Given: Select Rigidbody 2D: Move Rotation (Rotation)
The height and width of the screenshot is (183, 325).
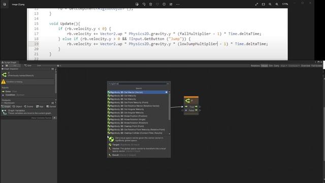Looking at the screenshot, I should pos(138,123).
